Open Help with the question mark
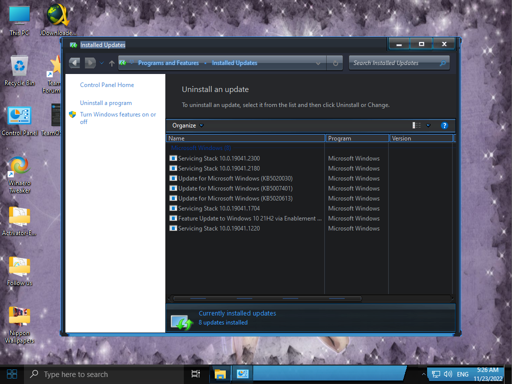This screenshot has height=384, width=512. (444, 125)
